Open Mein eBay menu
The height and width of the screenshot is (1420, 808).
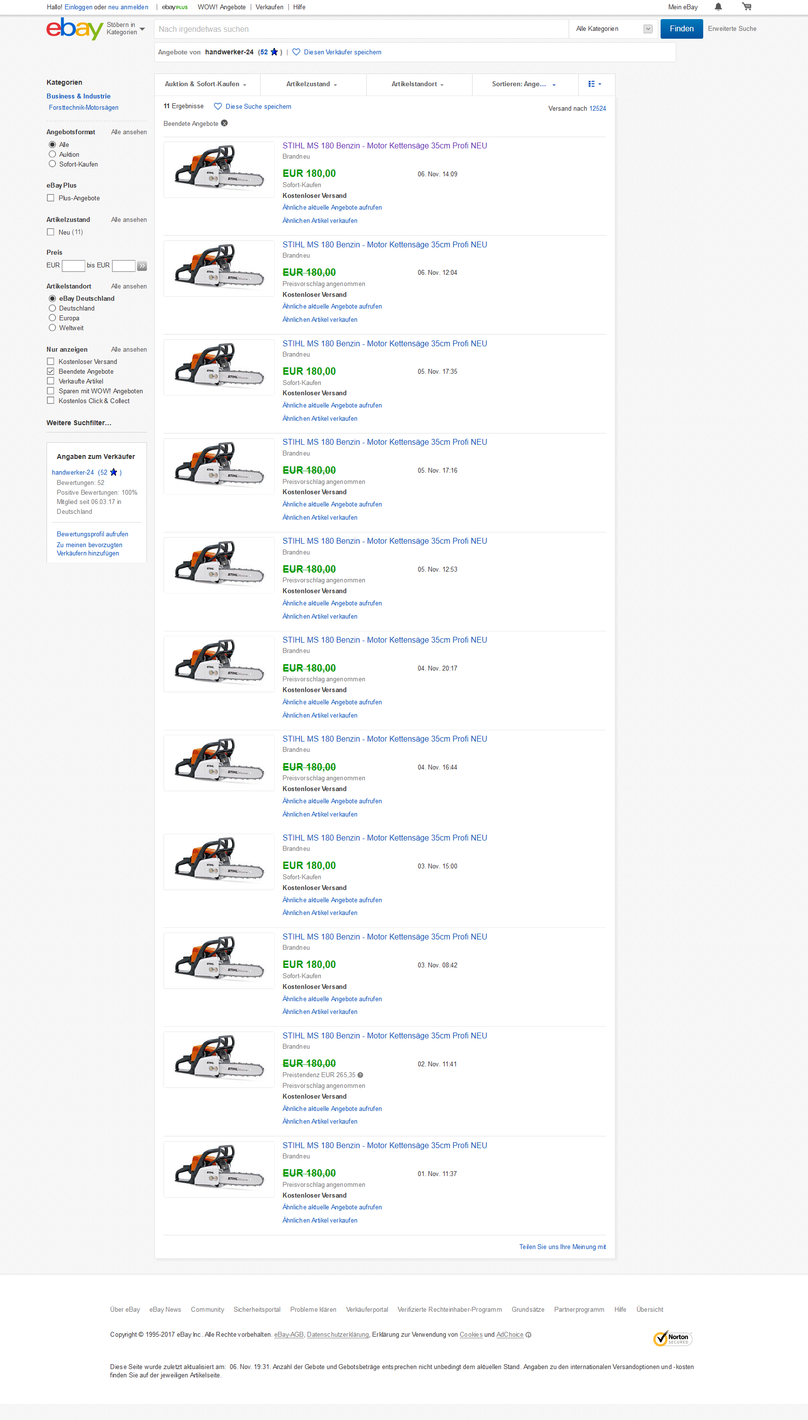click(682, 7)
